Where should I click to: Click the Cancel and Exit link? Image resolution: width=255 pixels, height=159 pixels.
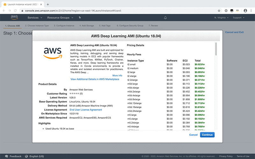point(234,32)
